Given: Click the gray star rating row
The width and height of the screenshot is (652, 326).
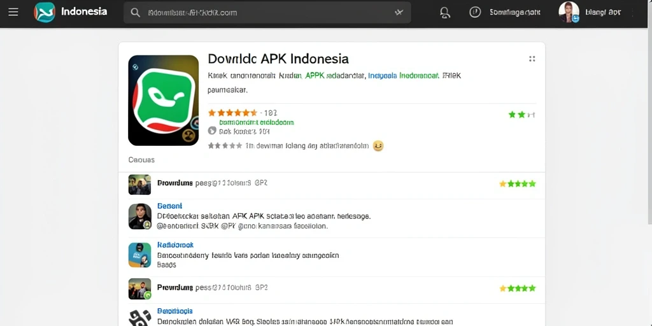Looking at the screenshot, I should click(x=225, y=146).
